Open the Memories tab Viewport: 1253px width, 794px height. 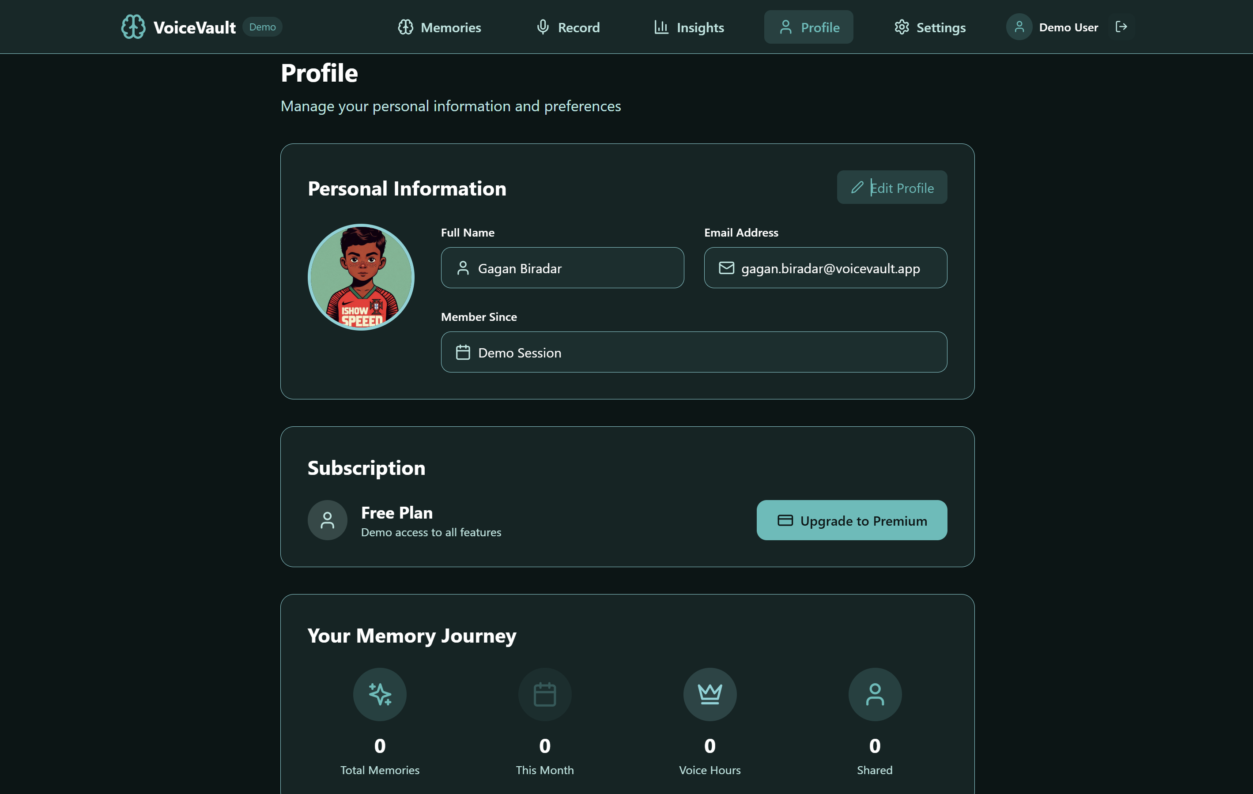(440, 27)
